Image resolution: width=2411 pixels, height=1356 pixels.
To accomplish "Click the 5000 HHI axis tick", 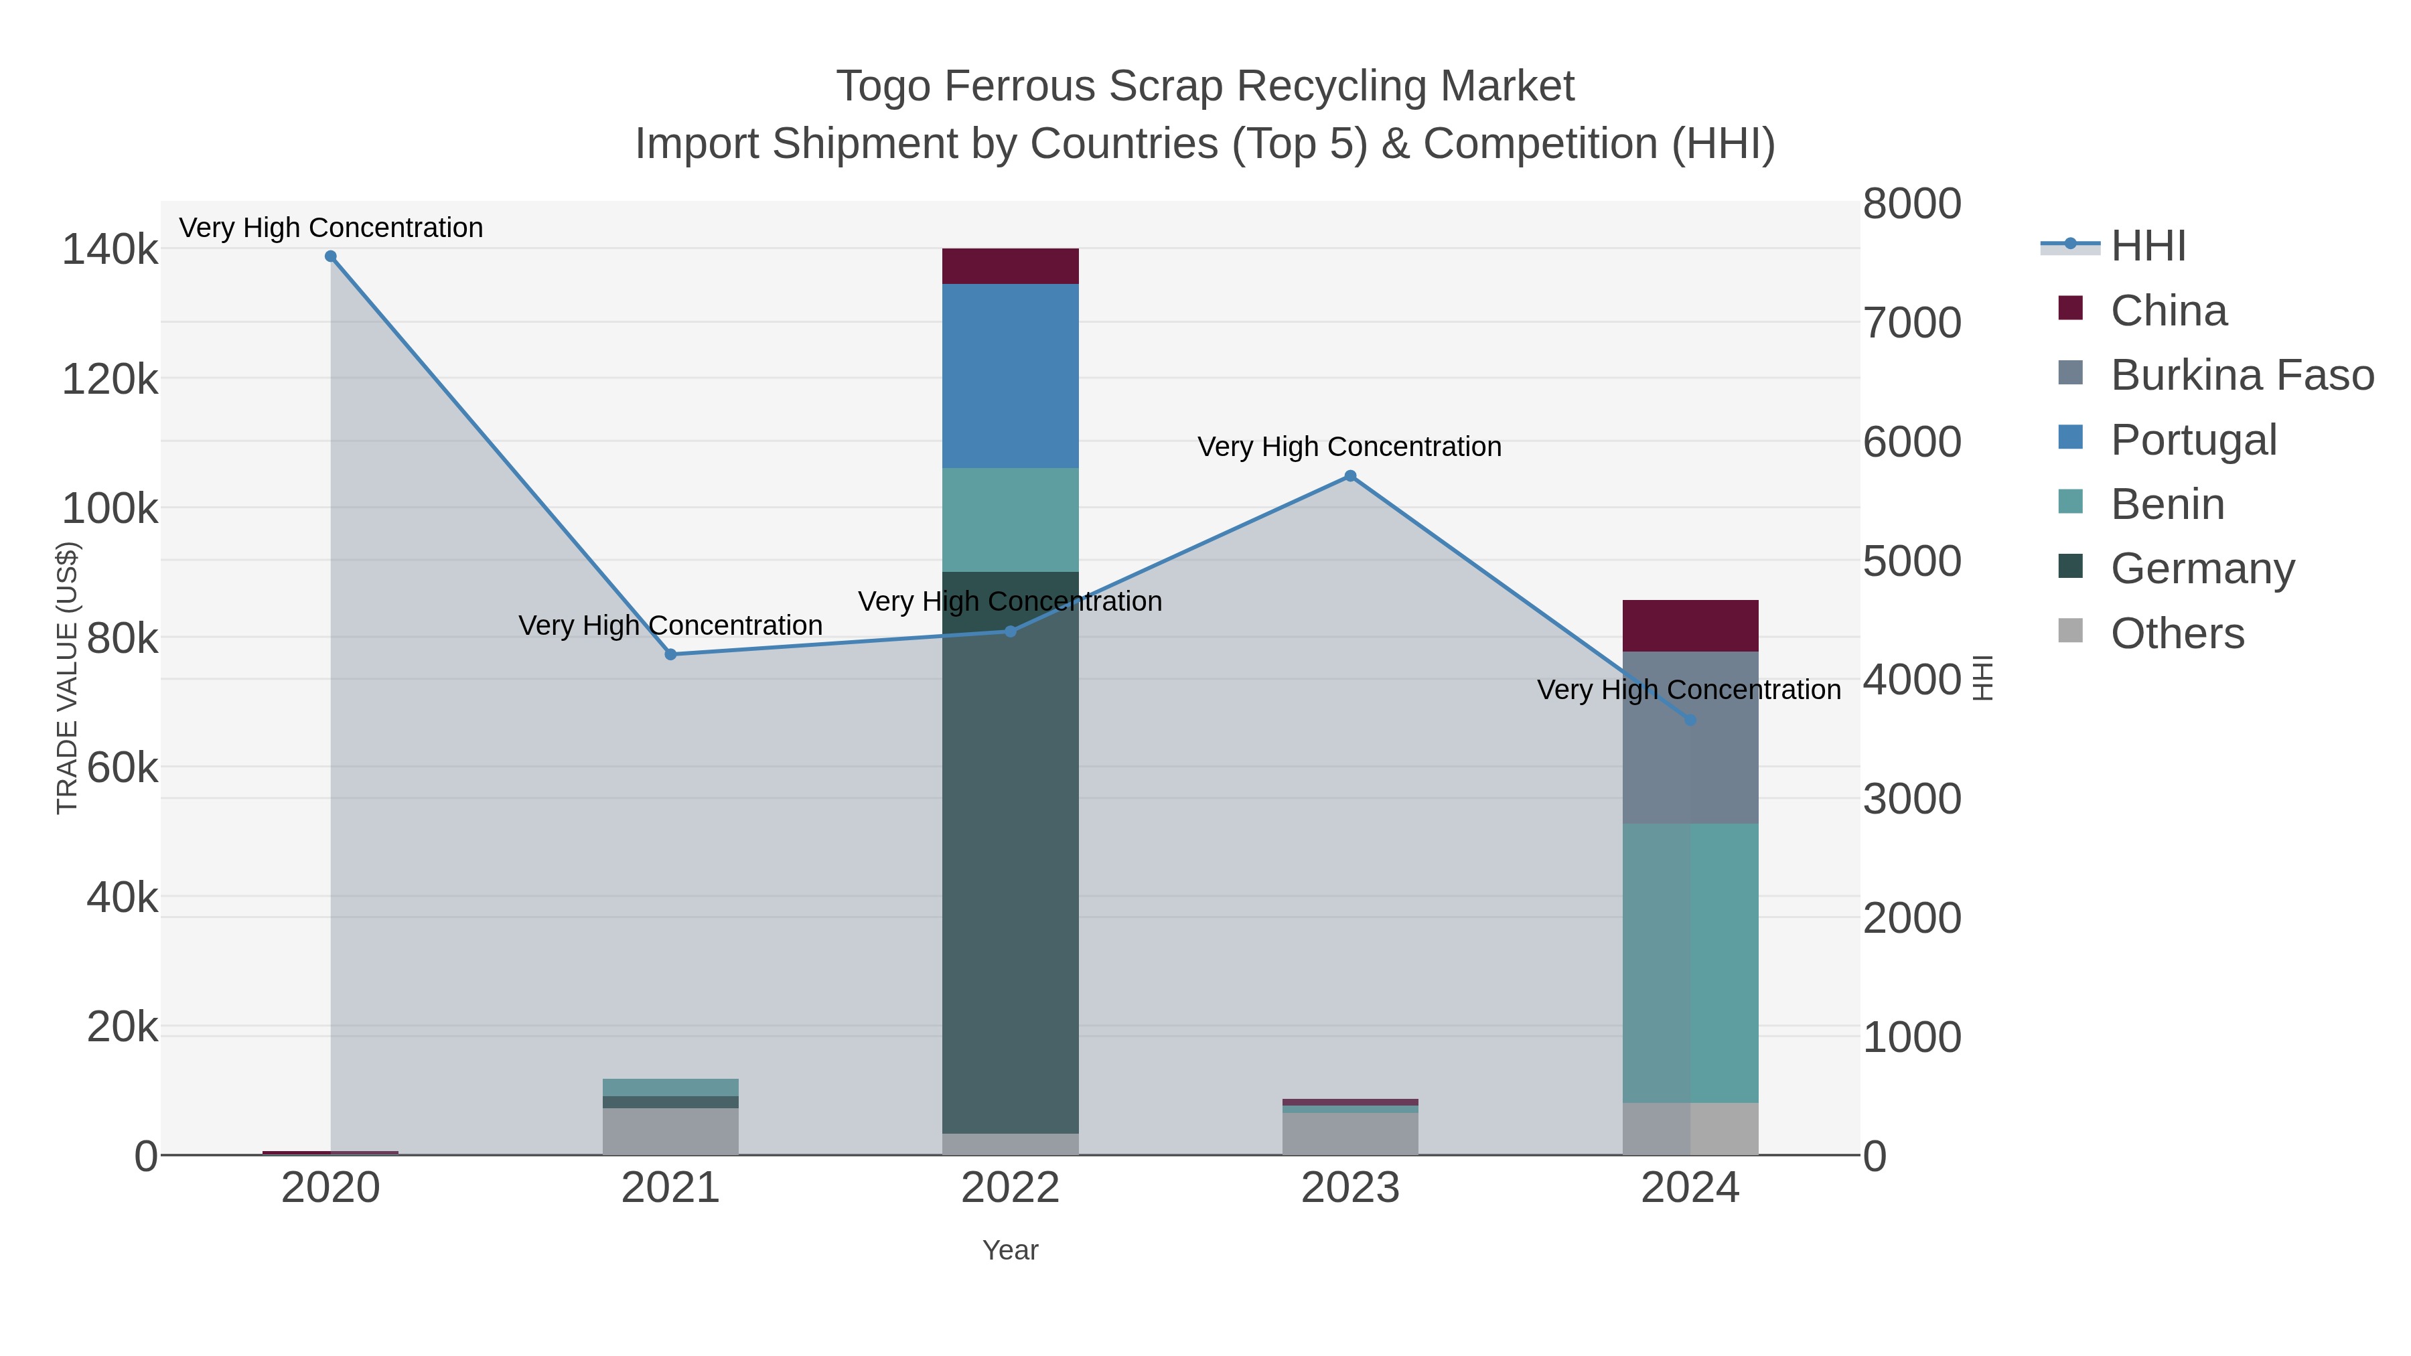I will point(1912,562).
